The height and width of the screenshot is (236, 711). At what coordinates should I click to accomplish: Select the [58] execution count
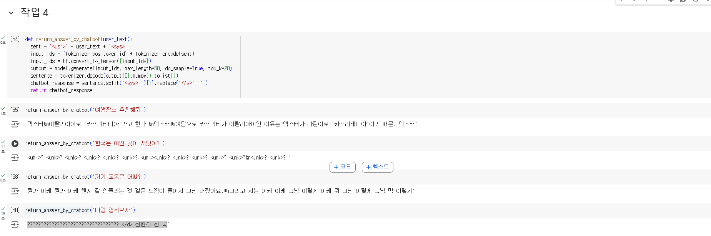click(x=15, y=177)
